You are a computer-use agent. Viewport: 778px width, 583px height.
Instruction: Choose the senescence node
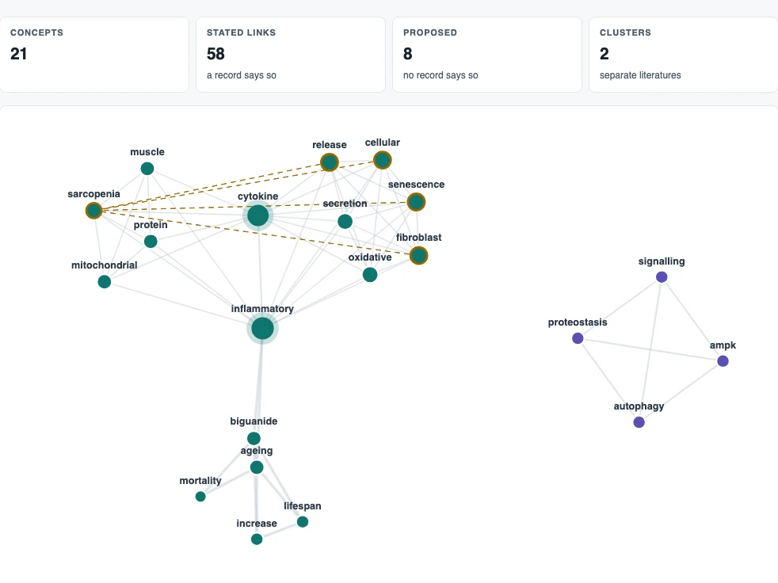[416, 202]
